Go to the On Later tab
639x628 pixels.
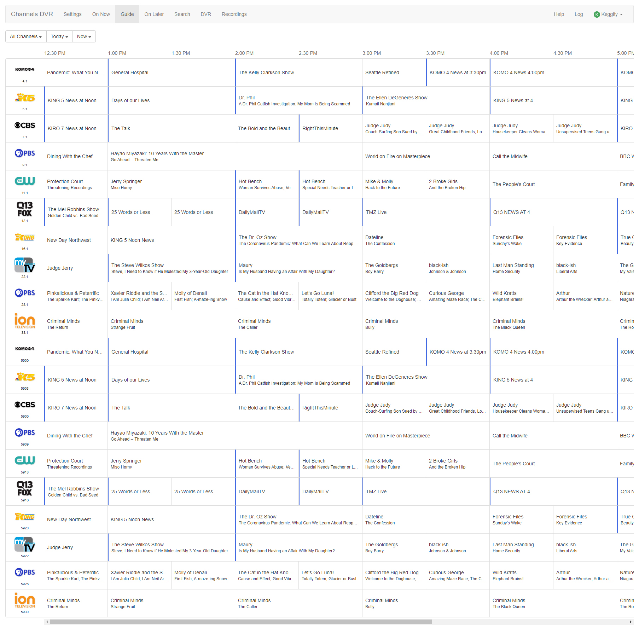154,14
